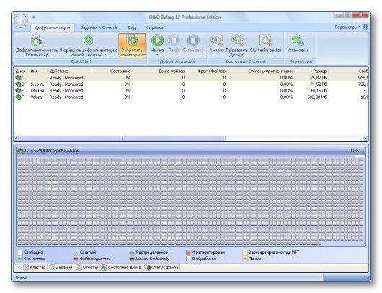The height and width of the screenshot is (293, 382).
Task: Select the Дефрагментация ribbon tab
Action: [x=53, y=27]
